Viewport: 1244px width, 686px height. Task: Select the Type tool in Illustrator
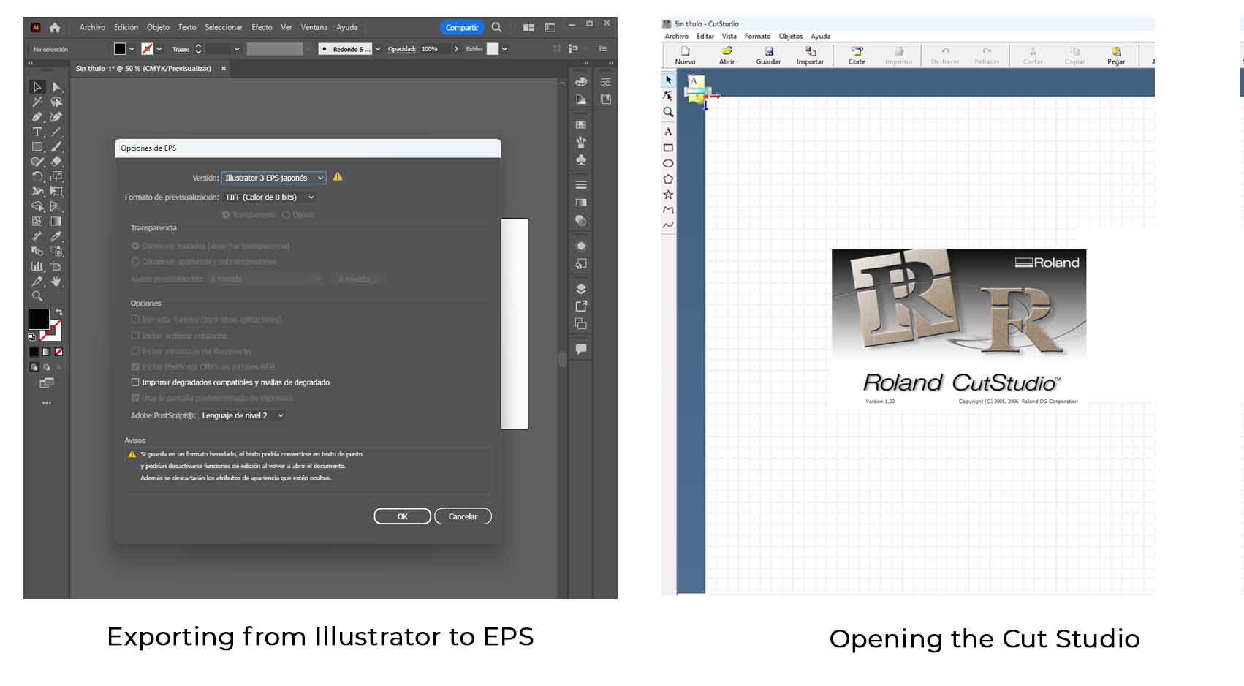[x=37, y=132]
